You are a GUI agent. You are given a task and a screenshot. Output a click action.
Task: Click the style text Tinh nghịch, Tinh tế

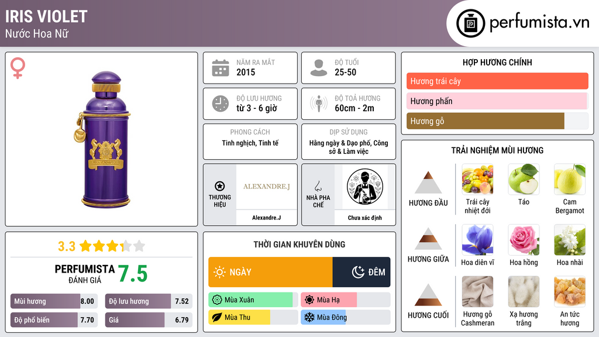(x=250, y=143)
